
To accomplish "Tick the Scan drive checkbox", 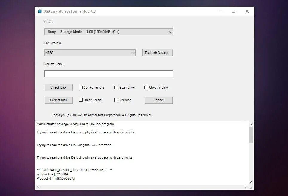I will 116,87.
